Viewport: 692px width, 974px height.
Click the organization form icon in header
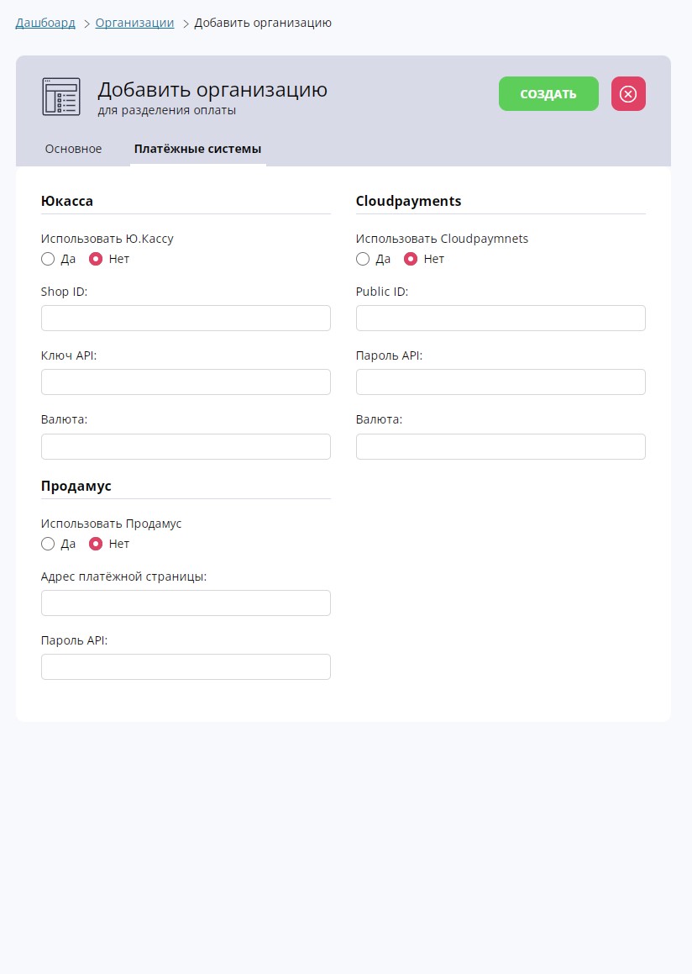pos(61,97)
